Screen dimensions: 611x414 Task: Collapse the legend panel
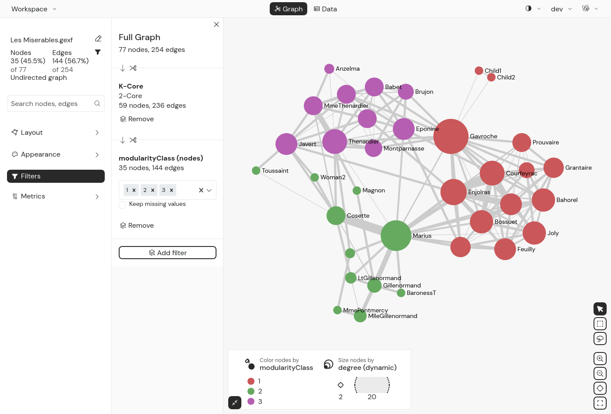(235, 403)
